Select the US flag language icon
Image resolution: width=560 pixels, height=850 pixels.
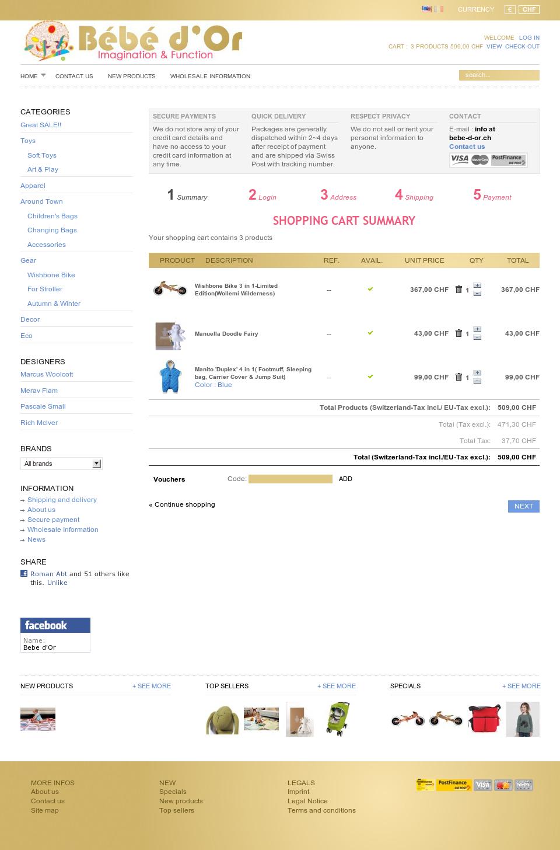pyautogui.click(x=426, y=9)
